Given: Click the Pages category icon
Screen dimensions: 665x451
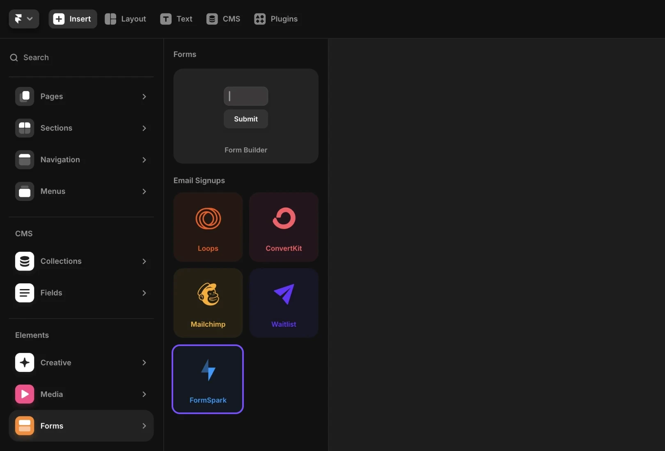Looking at the screenshot, I should [25, 96].
